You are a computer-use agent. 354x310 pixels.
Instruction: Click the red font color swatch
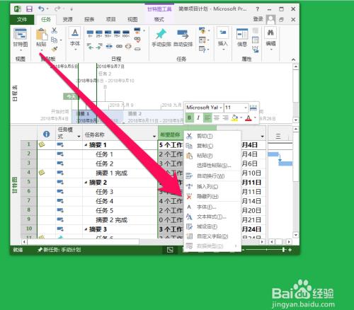coord(249,117)
